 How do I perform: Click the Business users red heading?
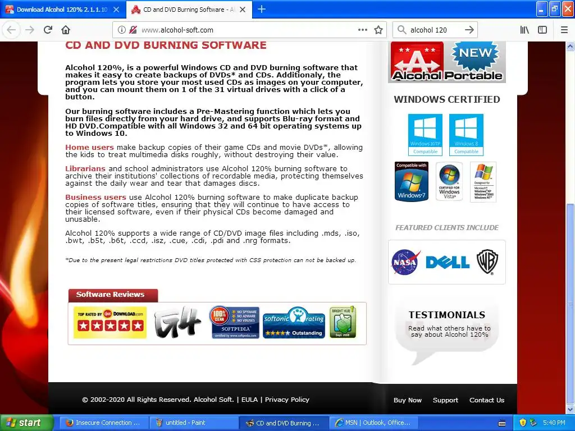coord(95,197)
